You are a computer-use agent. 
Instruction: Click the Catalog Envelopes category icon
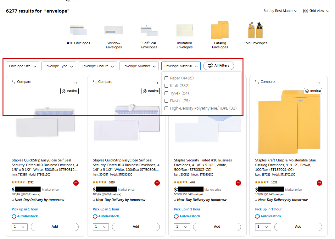pyautogui.click(x=220, y=30)
